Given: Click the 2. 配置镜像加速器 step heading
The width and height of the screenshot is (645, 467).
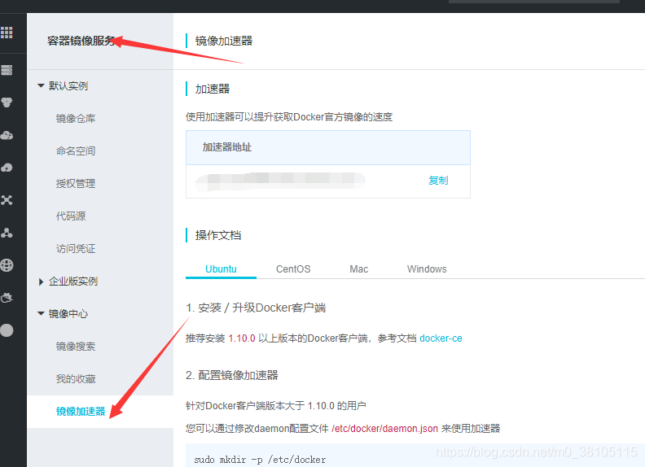Looking at the screenshot, I should 232,375.
